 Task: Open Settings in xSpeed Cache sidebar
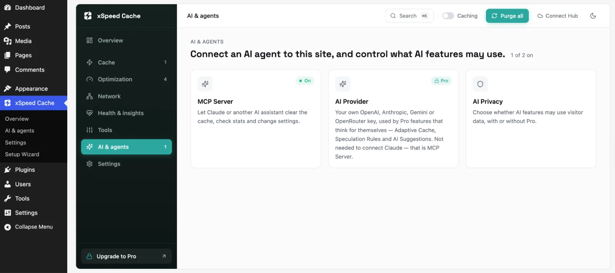click(126, 164)
